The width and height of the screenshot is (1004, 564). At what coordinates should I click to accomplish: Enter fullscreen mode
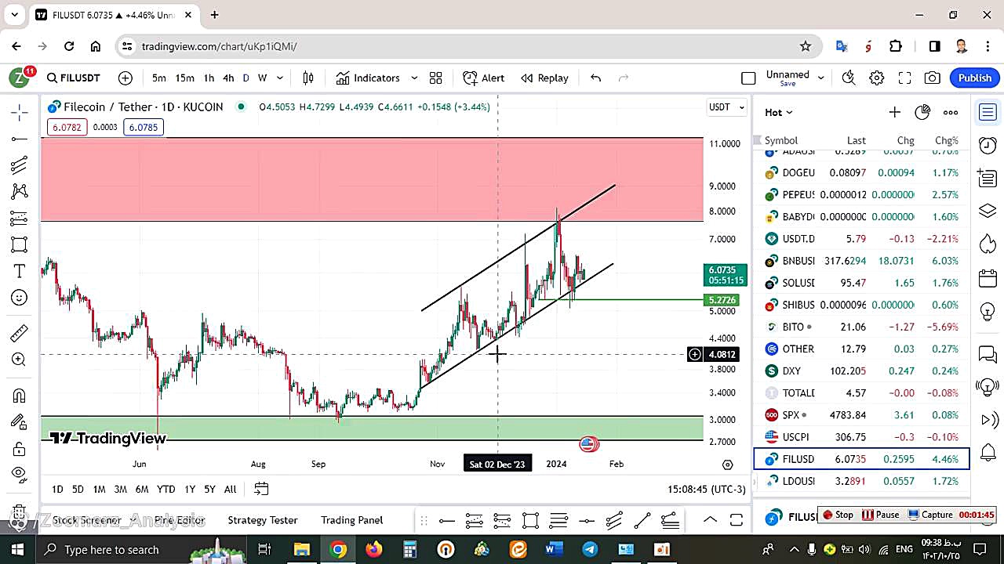tap(904, 78)
